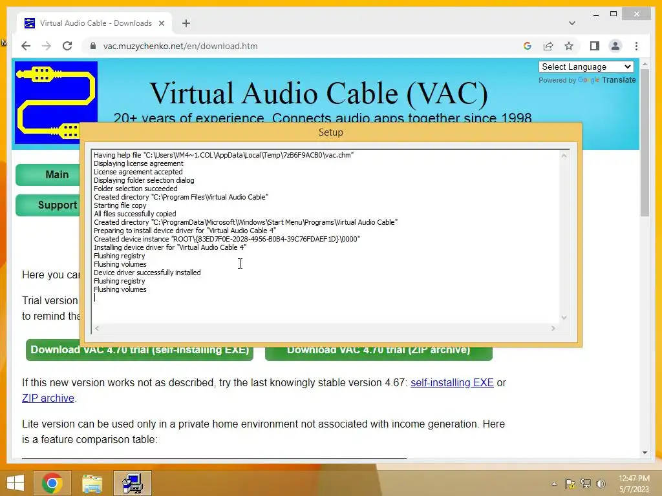The height and width of the screenshot is (496, 662).
Task: Open Action Center flag tray icon
Action: coord(570,484)
